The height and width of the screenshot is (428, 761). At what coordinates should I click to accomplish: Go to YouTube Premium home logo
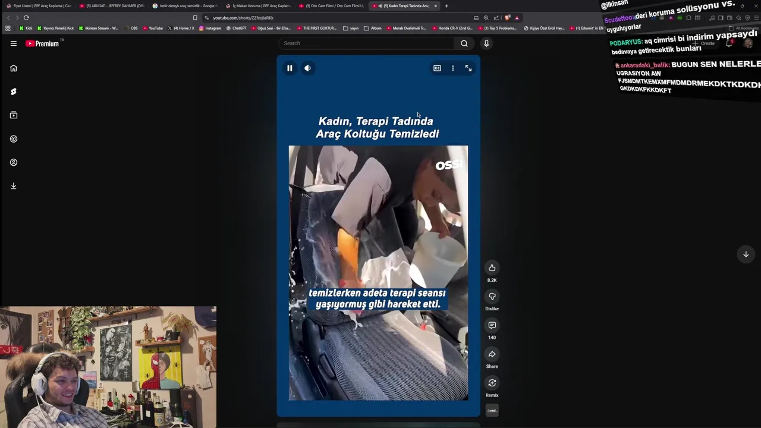coord(43,43)
